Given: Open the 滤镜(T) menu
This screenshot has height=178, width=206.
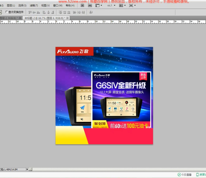Looking at the screenshot, I should (x=34, y=5).
